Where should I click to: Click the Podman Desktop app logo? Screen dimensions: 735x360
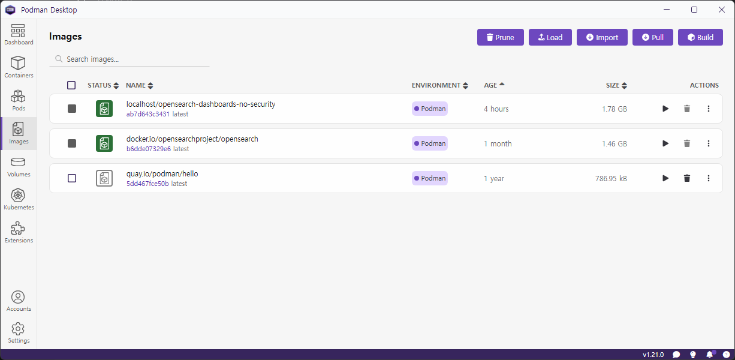[x=10, y=10]
